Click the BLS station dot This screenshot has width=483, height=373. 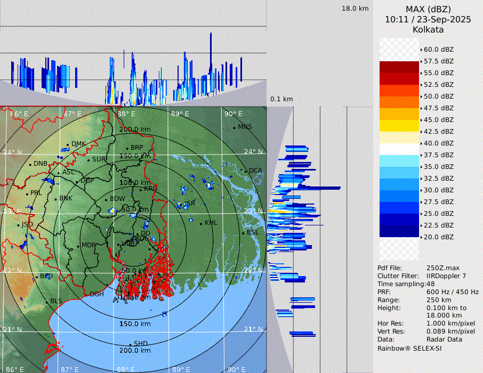(46, 302)
